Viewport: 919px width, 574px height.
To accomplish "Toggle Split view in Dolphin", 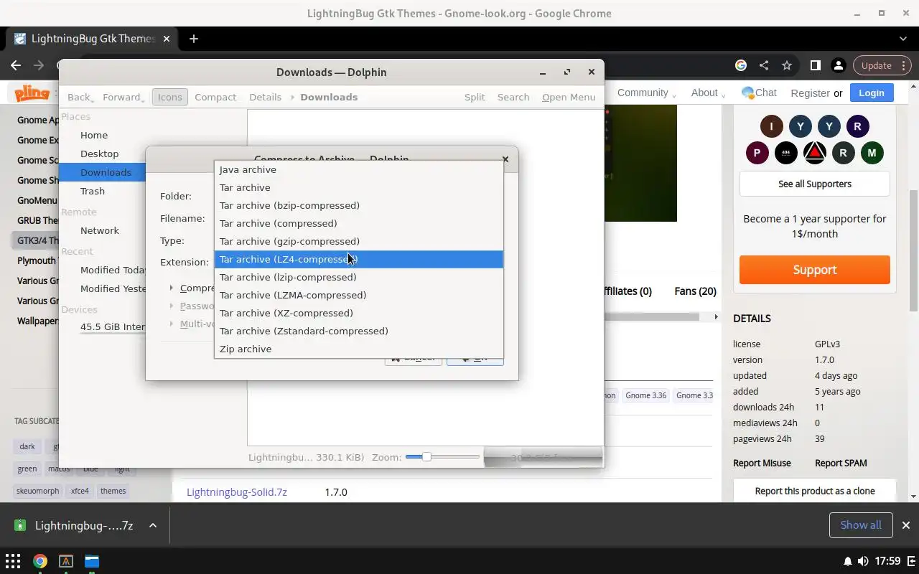I will tap(475, 97).
